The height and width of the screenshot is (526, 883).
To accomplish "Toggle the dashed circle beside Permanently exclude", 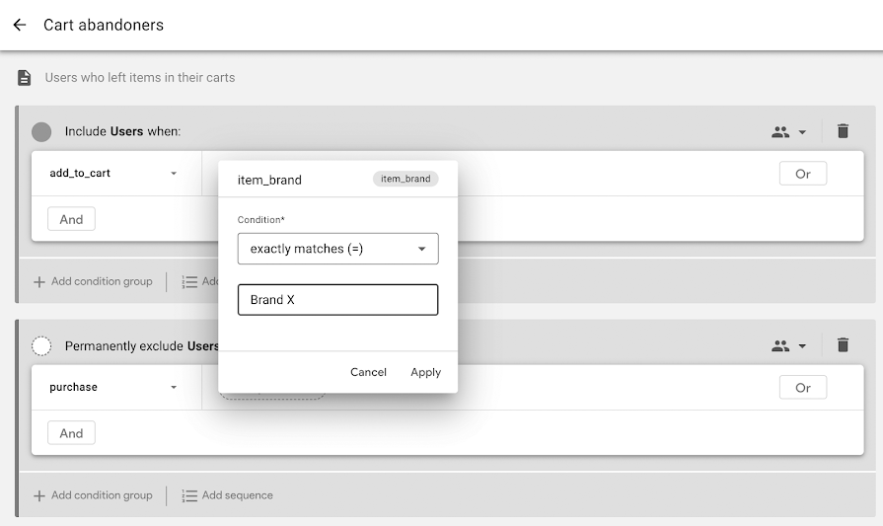I will [41, 345].
